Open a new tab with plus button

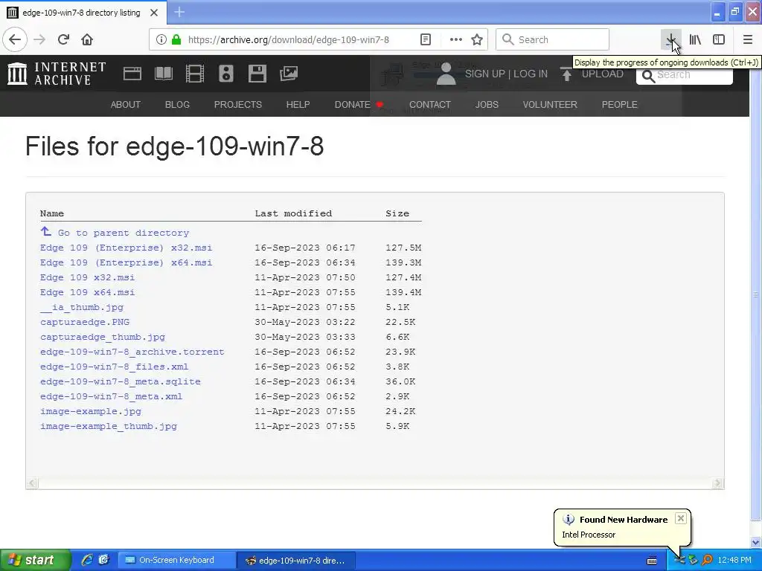coord(179,12)
